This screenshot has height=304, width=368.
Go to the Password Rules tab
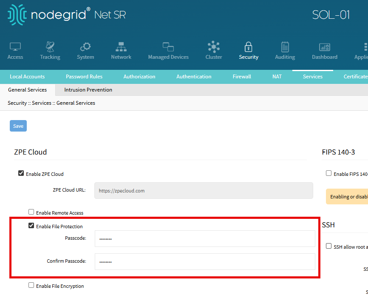(x=84, y=77)
